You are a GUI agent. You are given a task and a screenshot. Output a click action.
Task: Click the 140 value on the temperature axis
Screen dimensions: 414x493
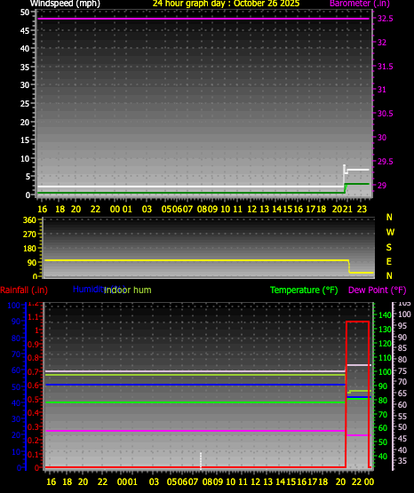(x=385, y=315)
